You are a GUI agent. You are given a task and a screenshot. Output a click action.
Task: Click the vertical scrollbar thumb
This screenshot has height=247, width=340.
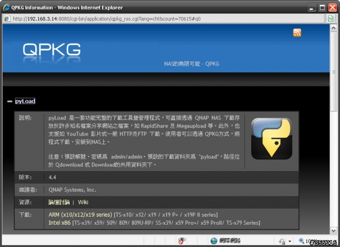(334, 72)
